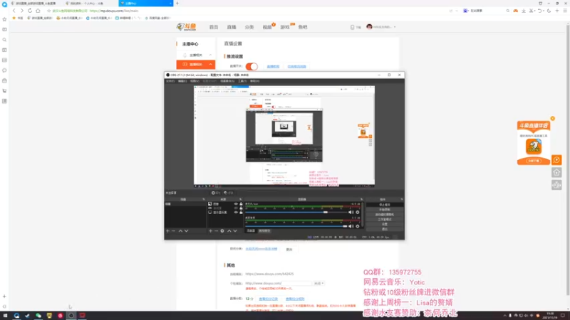Click browser back arrow

tap(14, 11)
